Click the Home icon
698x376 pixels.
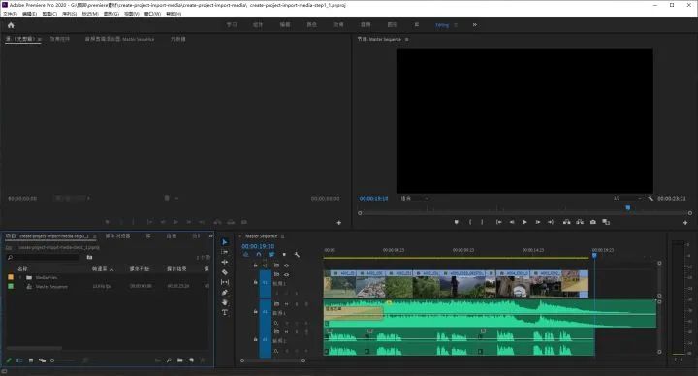tap(11, 25)
